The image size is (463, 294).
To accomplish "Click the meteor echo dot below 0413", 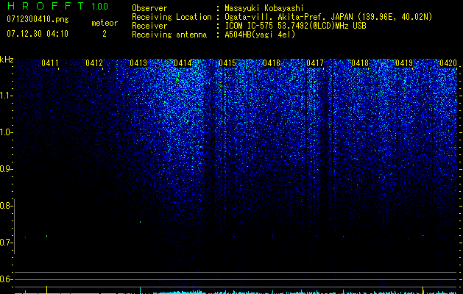I will pyautogui.click(x=141, y=222).
